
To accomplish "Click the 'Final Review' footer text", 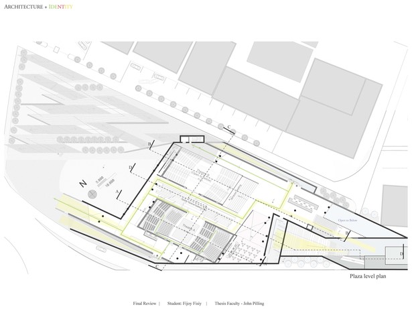I will pyautogui.click(x=144, y=303).
